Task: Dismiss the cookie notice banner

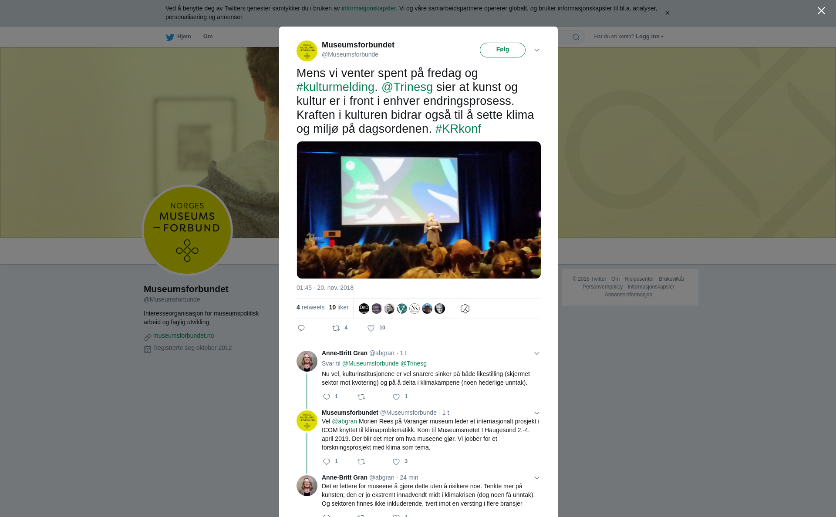Action: (x=667, y=13)
